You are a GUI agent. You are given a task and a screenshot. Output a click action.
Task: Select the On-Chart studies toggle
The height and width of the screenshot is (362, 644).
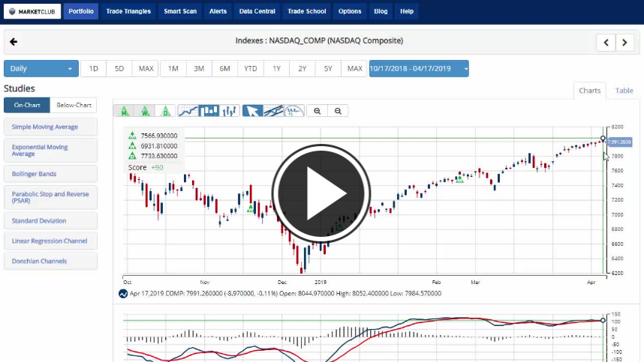click(27, 105)
